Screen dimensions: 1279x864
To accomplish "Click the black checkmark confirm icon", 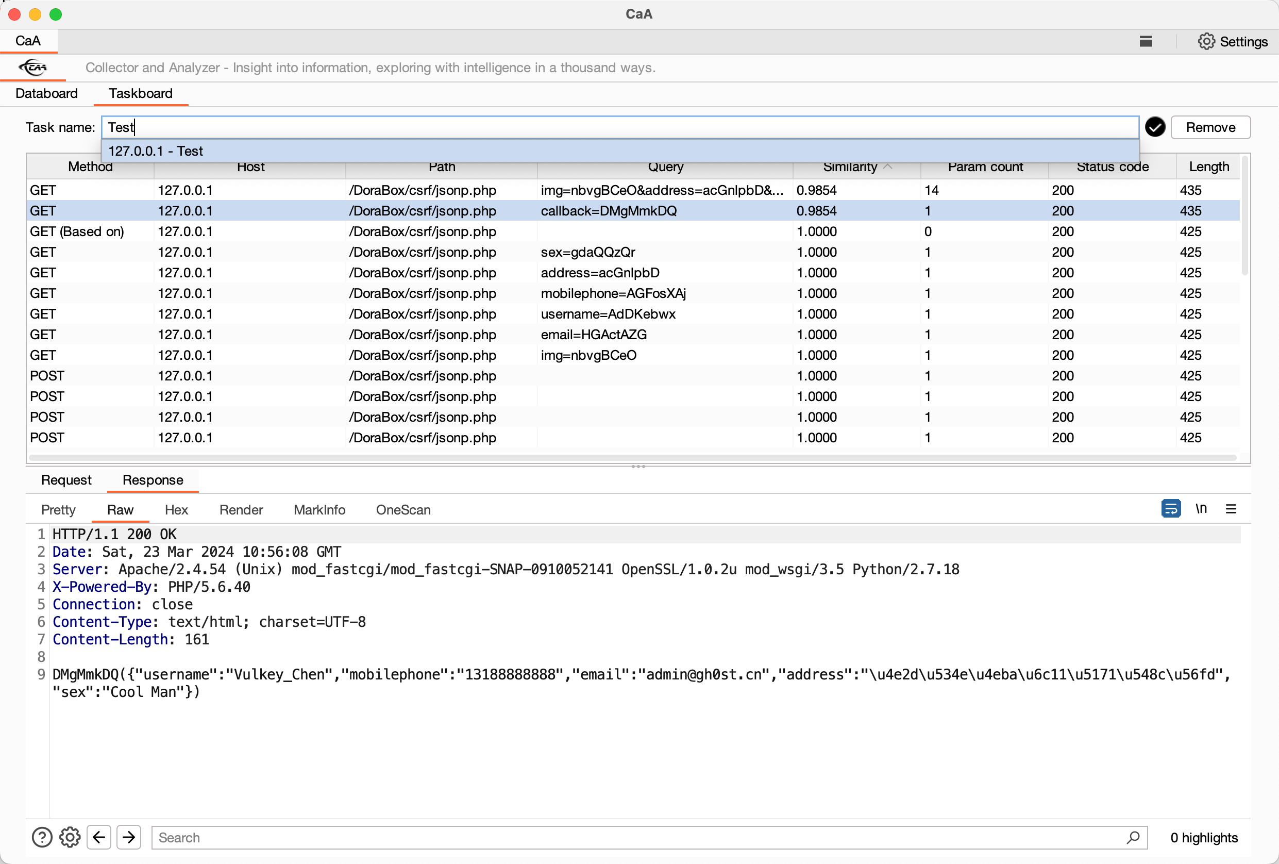I will click(x=1155, y=127).
